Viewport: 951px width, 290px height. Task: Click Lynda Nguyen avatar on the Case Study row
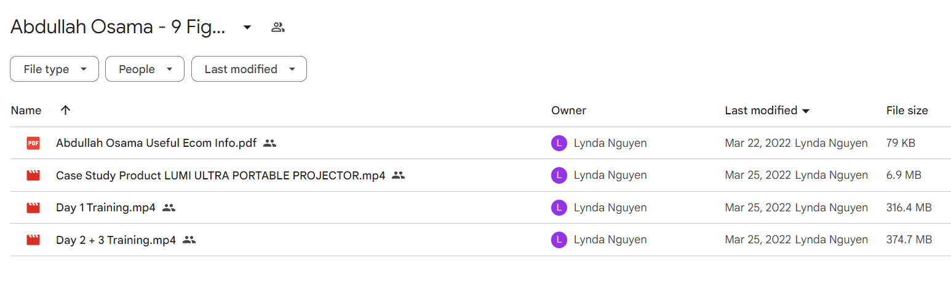[x=559, y=175]
